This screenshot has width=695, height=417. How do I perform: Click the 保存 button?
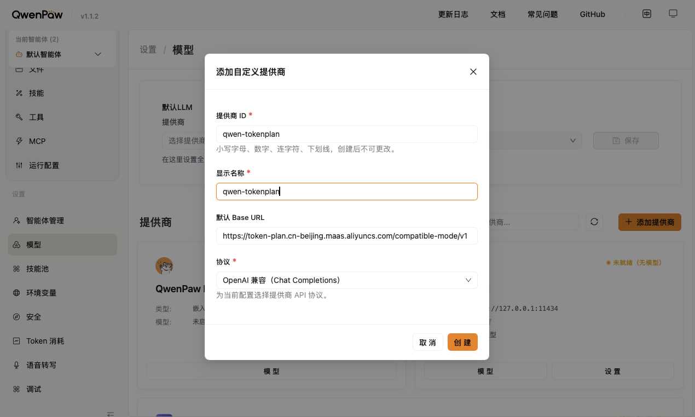(x=625, y=140)
